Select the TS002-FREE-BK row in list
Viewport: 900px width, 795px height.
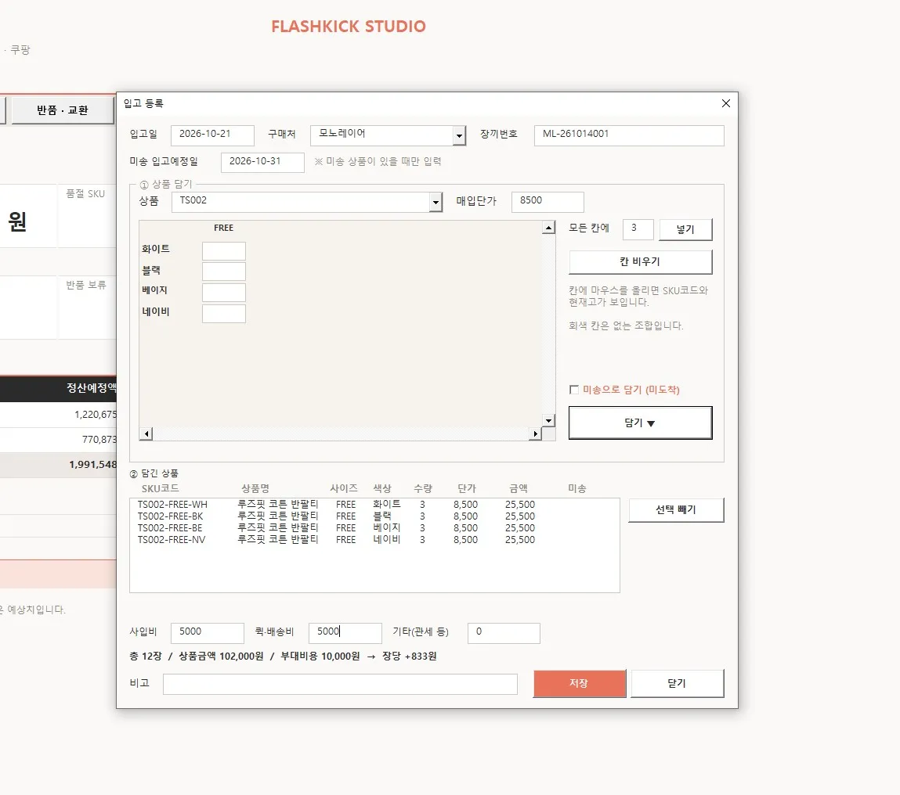[374, 516]
